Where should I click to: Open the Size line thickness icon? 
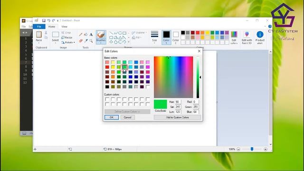[154, 34]
